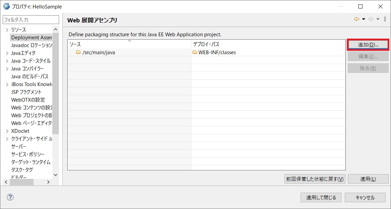Viewport: 391px width, 209px height.
Task: Click the WEB-INF/classes folder icon
Action: point(195,53)
